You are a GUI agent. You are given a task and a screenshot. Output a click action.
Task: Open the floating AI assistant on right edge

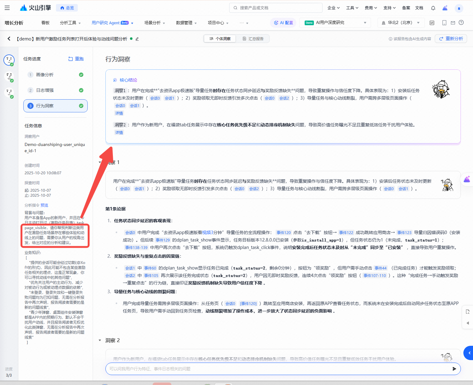click(467, 179)
